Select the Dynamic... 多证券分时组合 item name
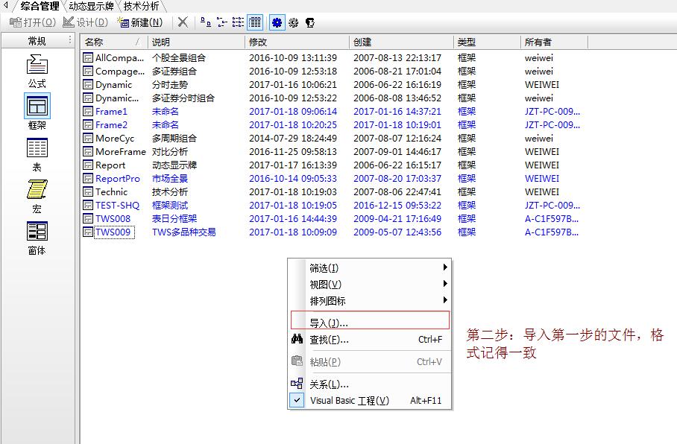The width and height of the screenshot is (677, 444). (x=117, y=98)
